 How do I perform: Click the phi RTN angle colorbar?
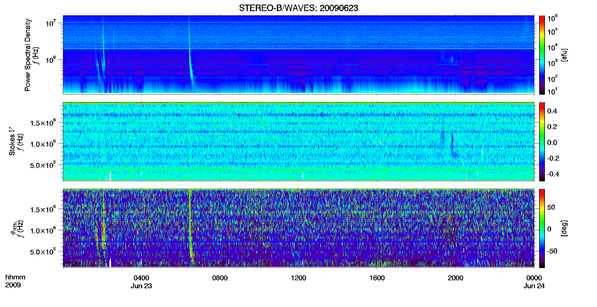(x=542, y=228)
